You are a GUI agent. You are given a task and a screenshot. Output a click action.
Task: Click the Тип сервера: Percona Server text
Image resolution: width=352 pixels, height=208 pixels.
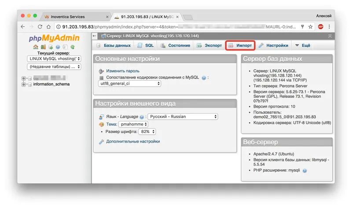pyautogui.click(x=280, y=86)
